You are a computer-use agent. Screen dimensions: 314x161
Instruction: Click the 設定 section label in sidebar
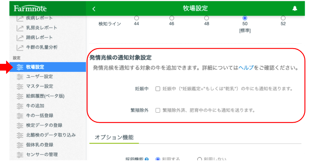pos(17,58)
